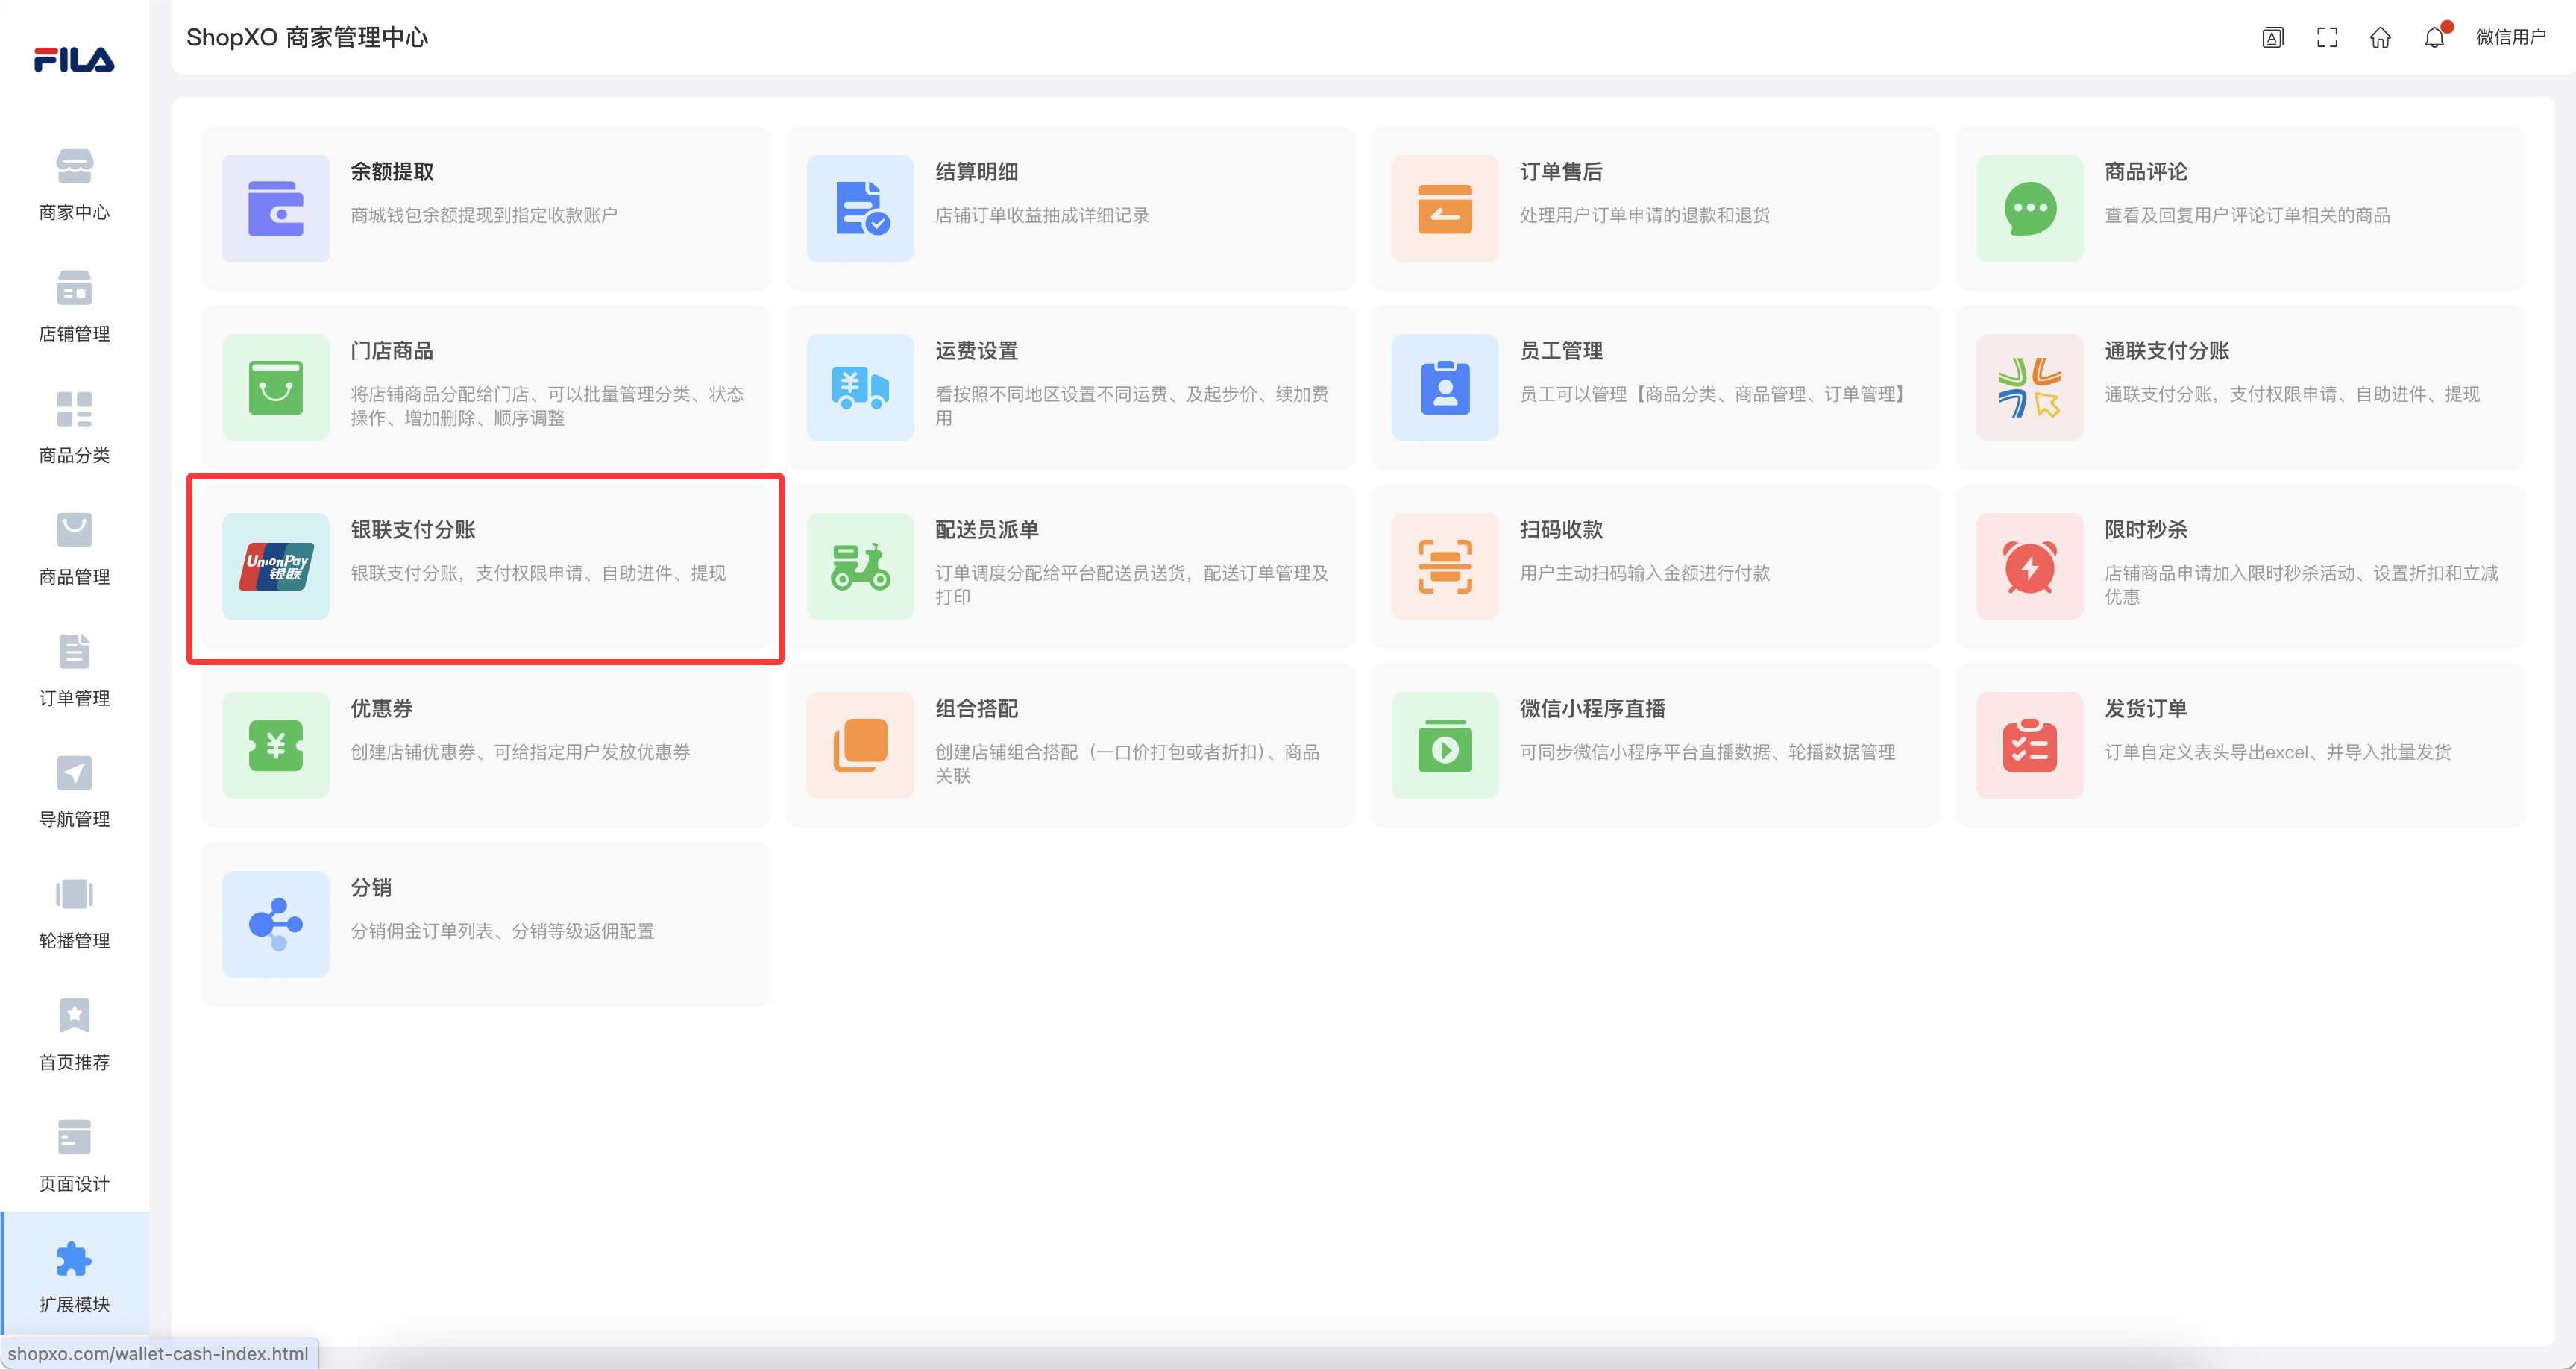This screenshot has width=2576, height=1369.
Task: Click the 配送员派单 scooter icon
Action: pos(860,567)
